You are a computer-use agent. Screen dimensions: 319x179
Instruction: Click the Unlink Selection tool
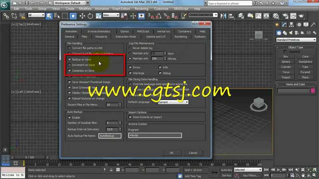point(14,16)
